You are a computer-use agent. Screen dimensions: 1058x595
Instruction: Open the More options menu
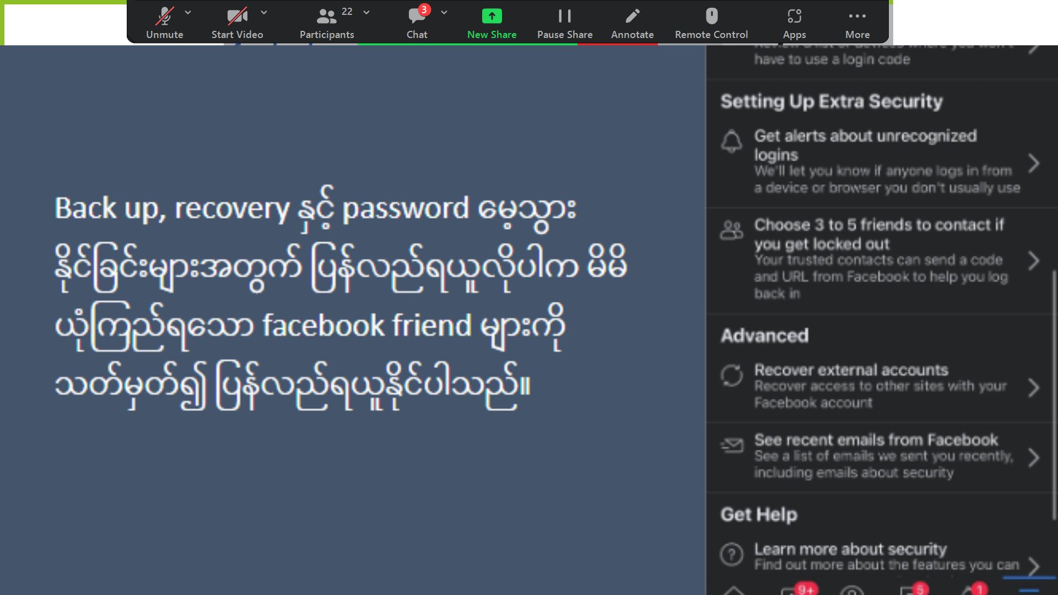[857, 23]
